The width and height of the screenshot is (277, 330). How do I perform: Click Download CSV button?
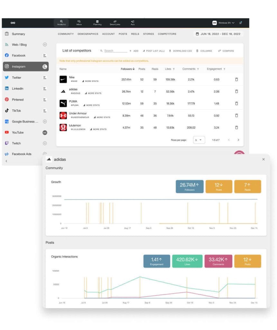tap(180, 51)
